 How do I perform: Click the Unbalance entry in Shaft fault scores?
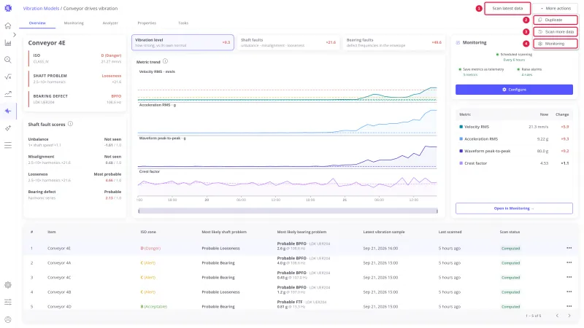[x=74, y=142]
